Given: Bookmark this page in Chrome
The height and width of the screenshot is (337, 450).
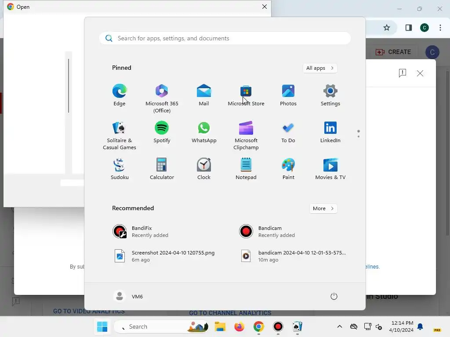Looking at the screenshot, I should pos(387,28).
